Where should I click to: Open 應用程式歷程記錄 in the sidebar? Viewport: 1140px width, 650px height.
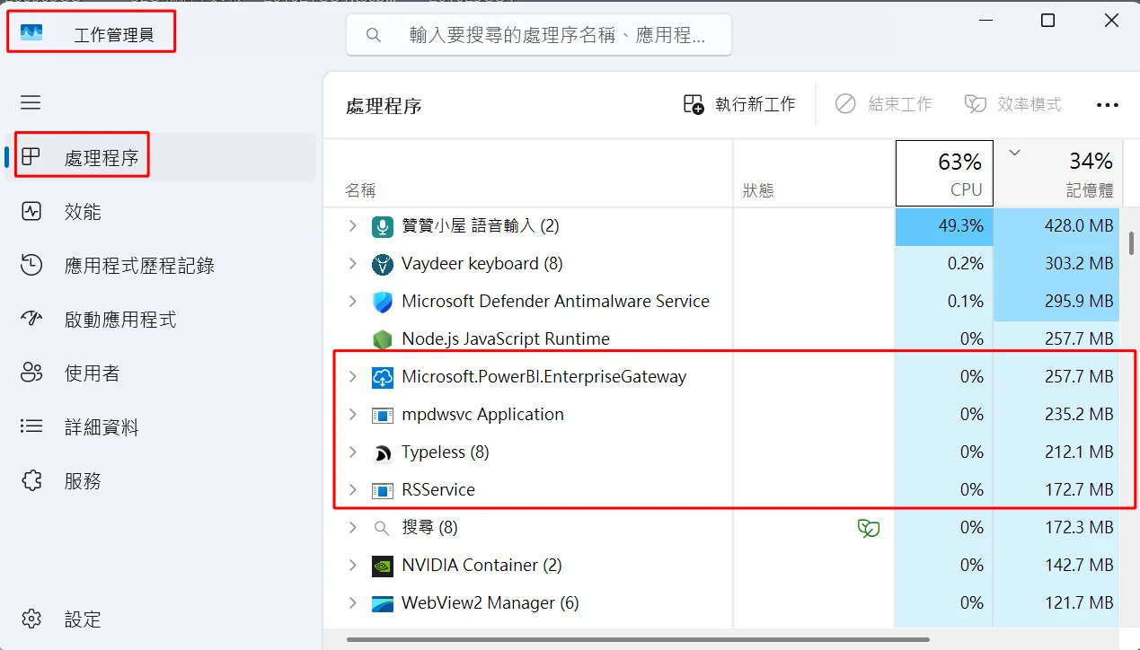tap(161, 266)
